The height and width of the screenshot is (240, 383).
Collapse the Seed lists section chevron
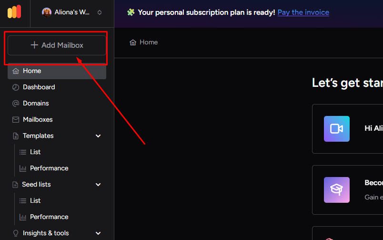tap(98, 185)
